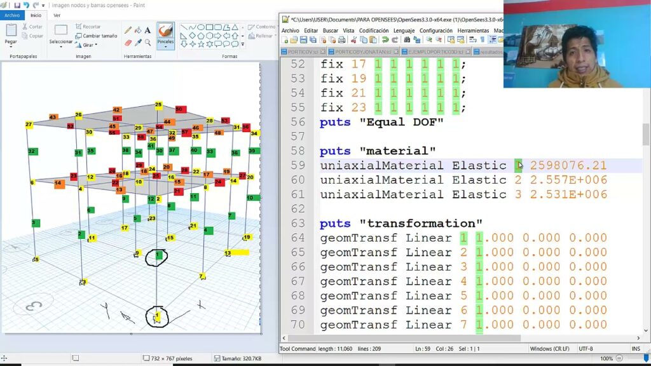
Task: Pick the Eraser tool in Paint
Action: click(x=128, y=41)
